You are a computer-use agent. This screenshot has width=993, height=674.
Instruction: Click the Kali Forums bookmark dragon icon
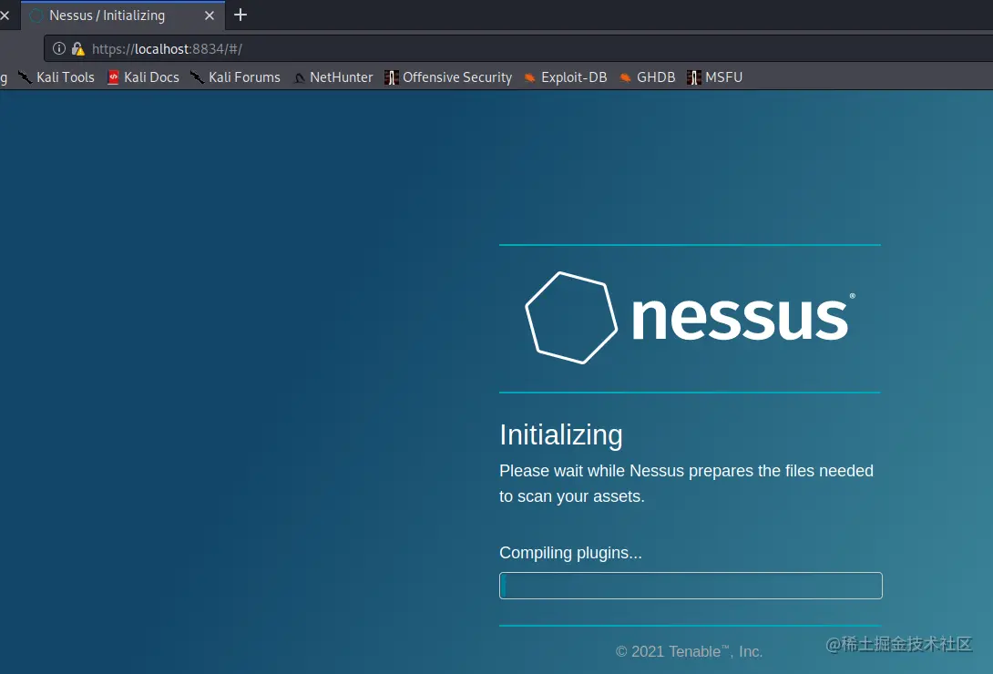coord(197,77)
